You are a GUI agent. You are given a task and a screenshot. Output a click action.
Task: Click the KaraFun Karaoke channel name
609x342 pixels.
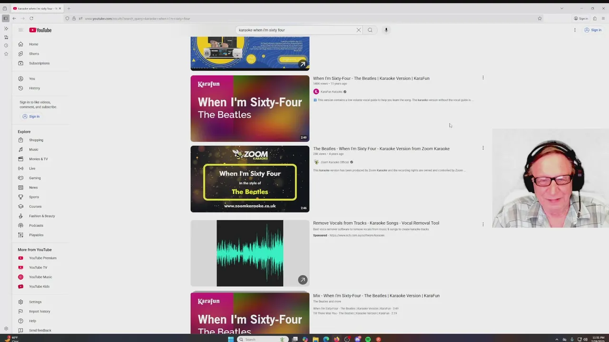(x=332, y=92)
